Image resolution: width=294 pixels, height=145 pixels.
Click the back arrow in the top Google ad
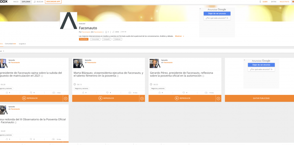pos(200,9)
